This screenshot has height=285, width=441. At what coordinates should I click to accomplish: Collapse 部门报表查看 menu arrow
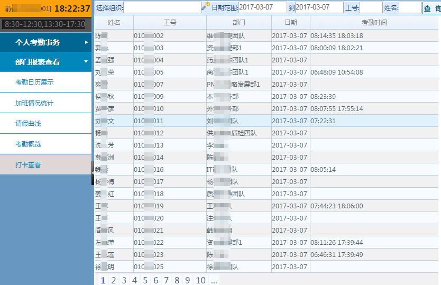[86, 62]
